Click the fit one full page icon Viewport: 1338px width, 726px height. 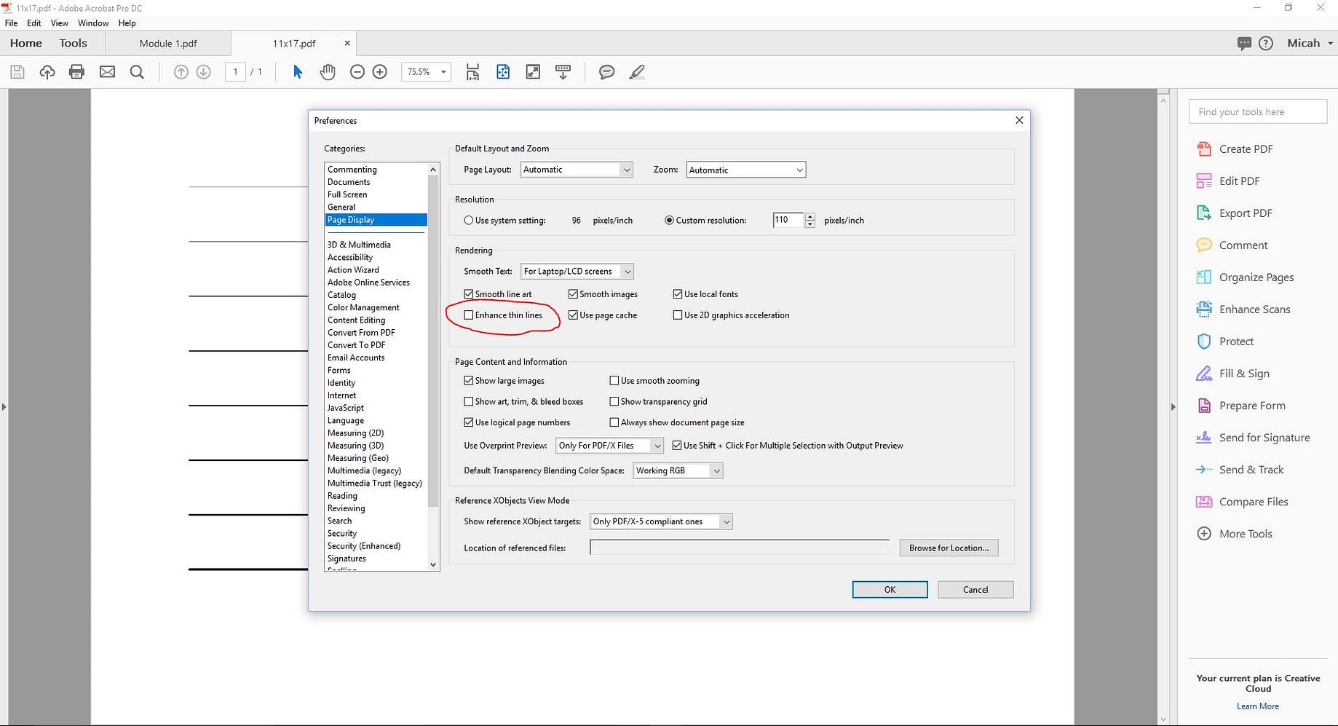(x=503, y=72)
